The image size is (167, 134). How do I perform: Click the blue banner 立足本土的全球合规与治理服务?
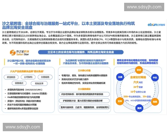[81, 52]
